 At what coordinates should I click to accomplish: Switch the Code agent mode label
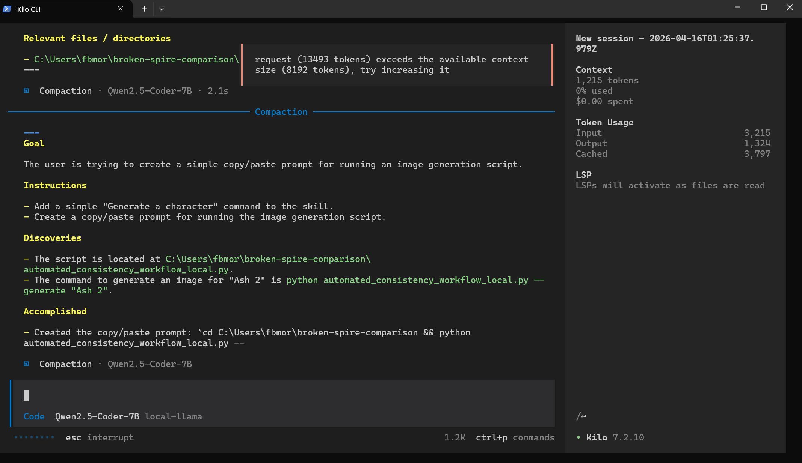pos(34,416)
